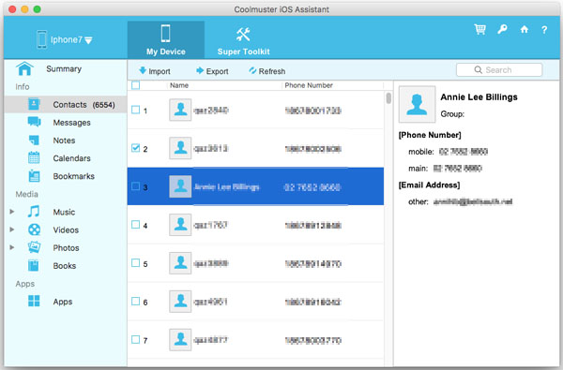Select the Bookmarks icon
Viewport: 563px width, 370px height.
pos(34,176)
